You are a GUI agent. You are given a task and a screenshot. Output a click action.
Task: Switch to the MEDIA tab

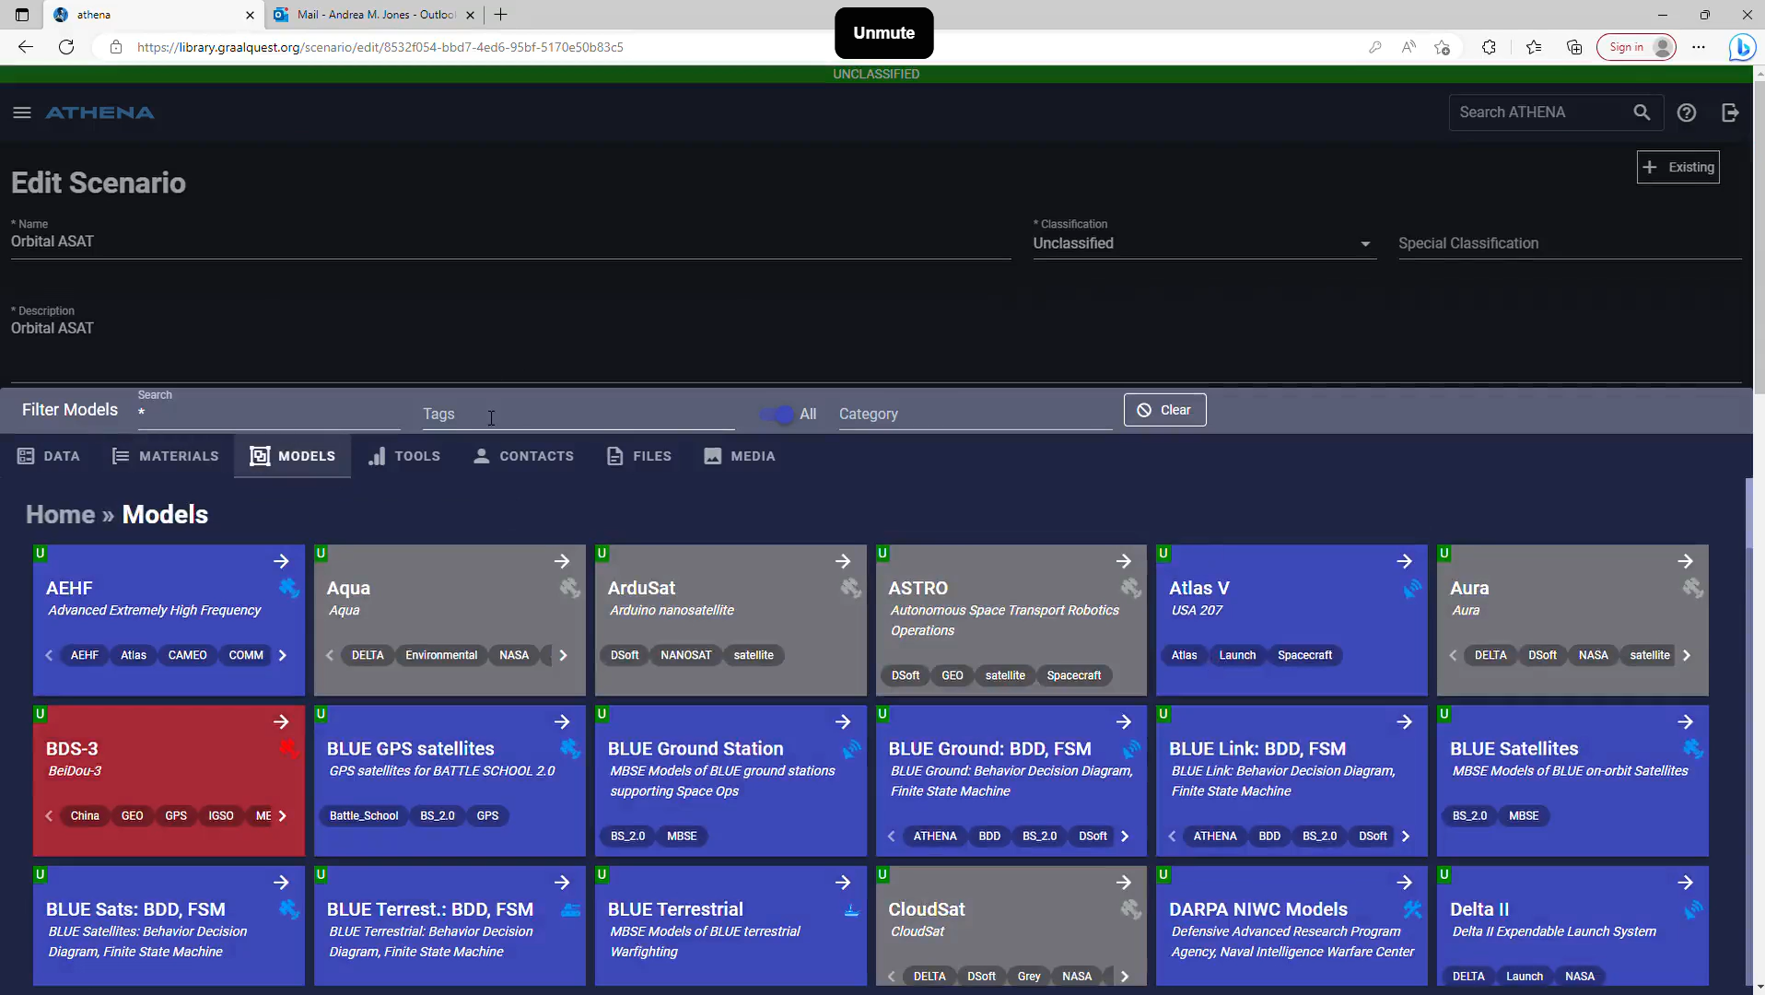740,456
